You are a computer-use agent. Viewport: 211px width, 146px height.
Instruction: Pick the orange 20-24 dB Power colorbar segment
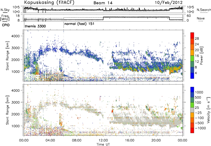click(x=192, y=47)
